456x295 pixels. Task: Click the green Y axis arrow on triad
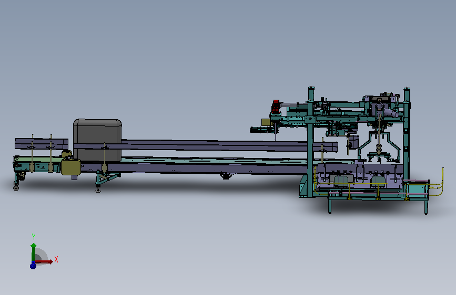click(34, 252)
